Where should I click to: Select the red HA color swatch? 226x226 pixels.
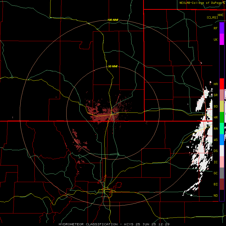(222, 84)
